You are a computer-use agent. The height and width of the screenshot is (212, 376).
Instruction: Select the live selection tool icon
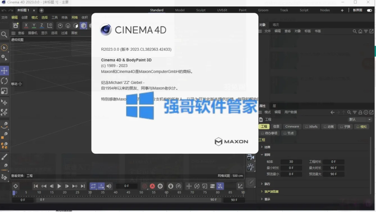(x=4, y=48)
